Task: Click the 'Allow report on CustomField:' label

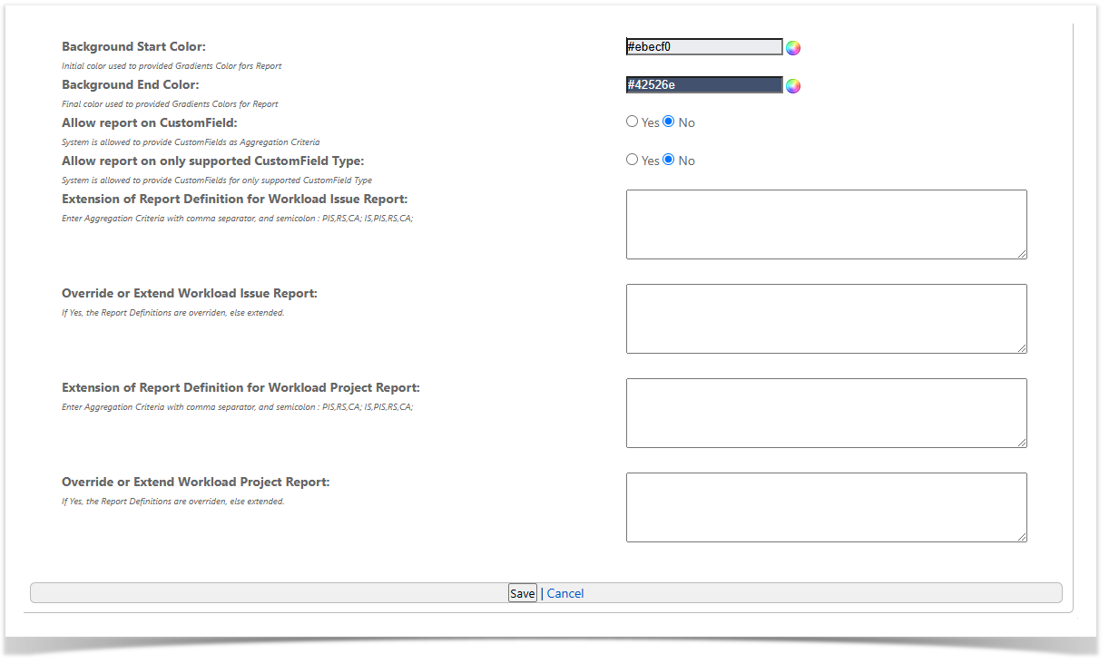Action: point(150,122)
